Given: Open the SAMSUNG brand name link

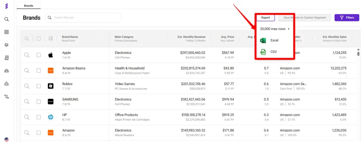Looking at the screenshot, I should tap(70, 99).
